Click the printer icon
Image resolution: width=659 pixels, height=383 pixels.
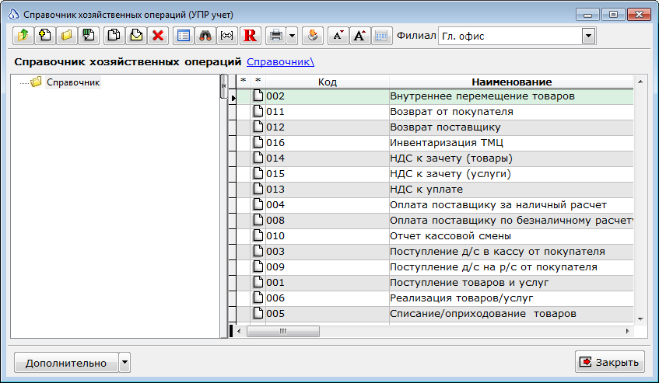point(276,36)
